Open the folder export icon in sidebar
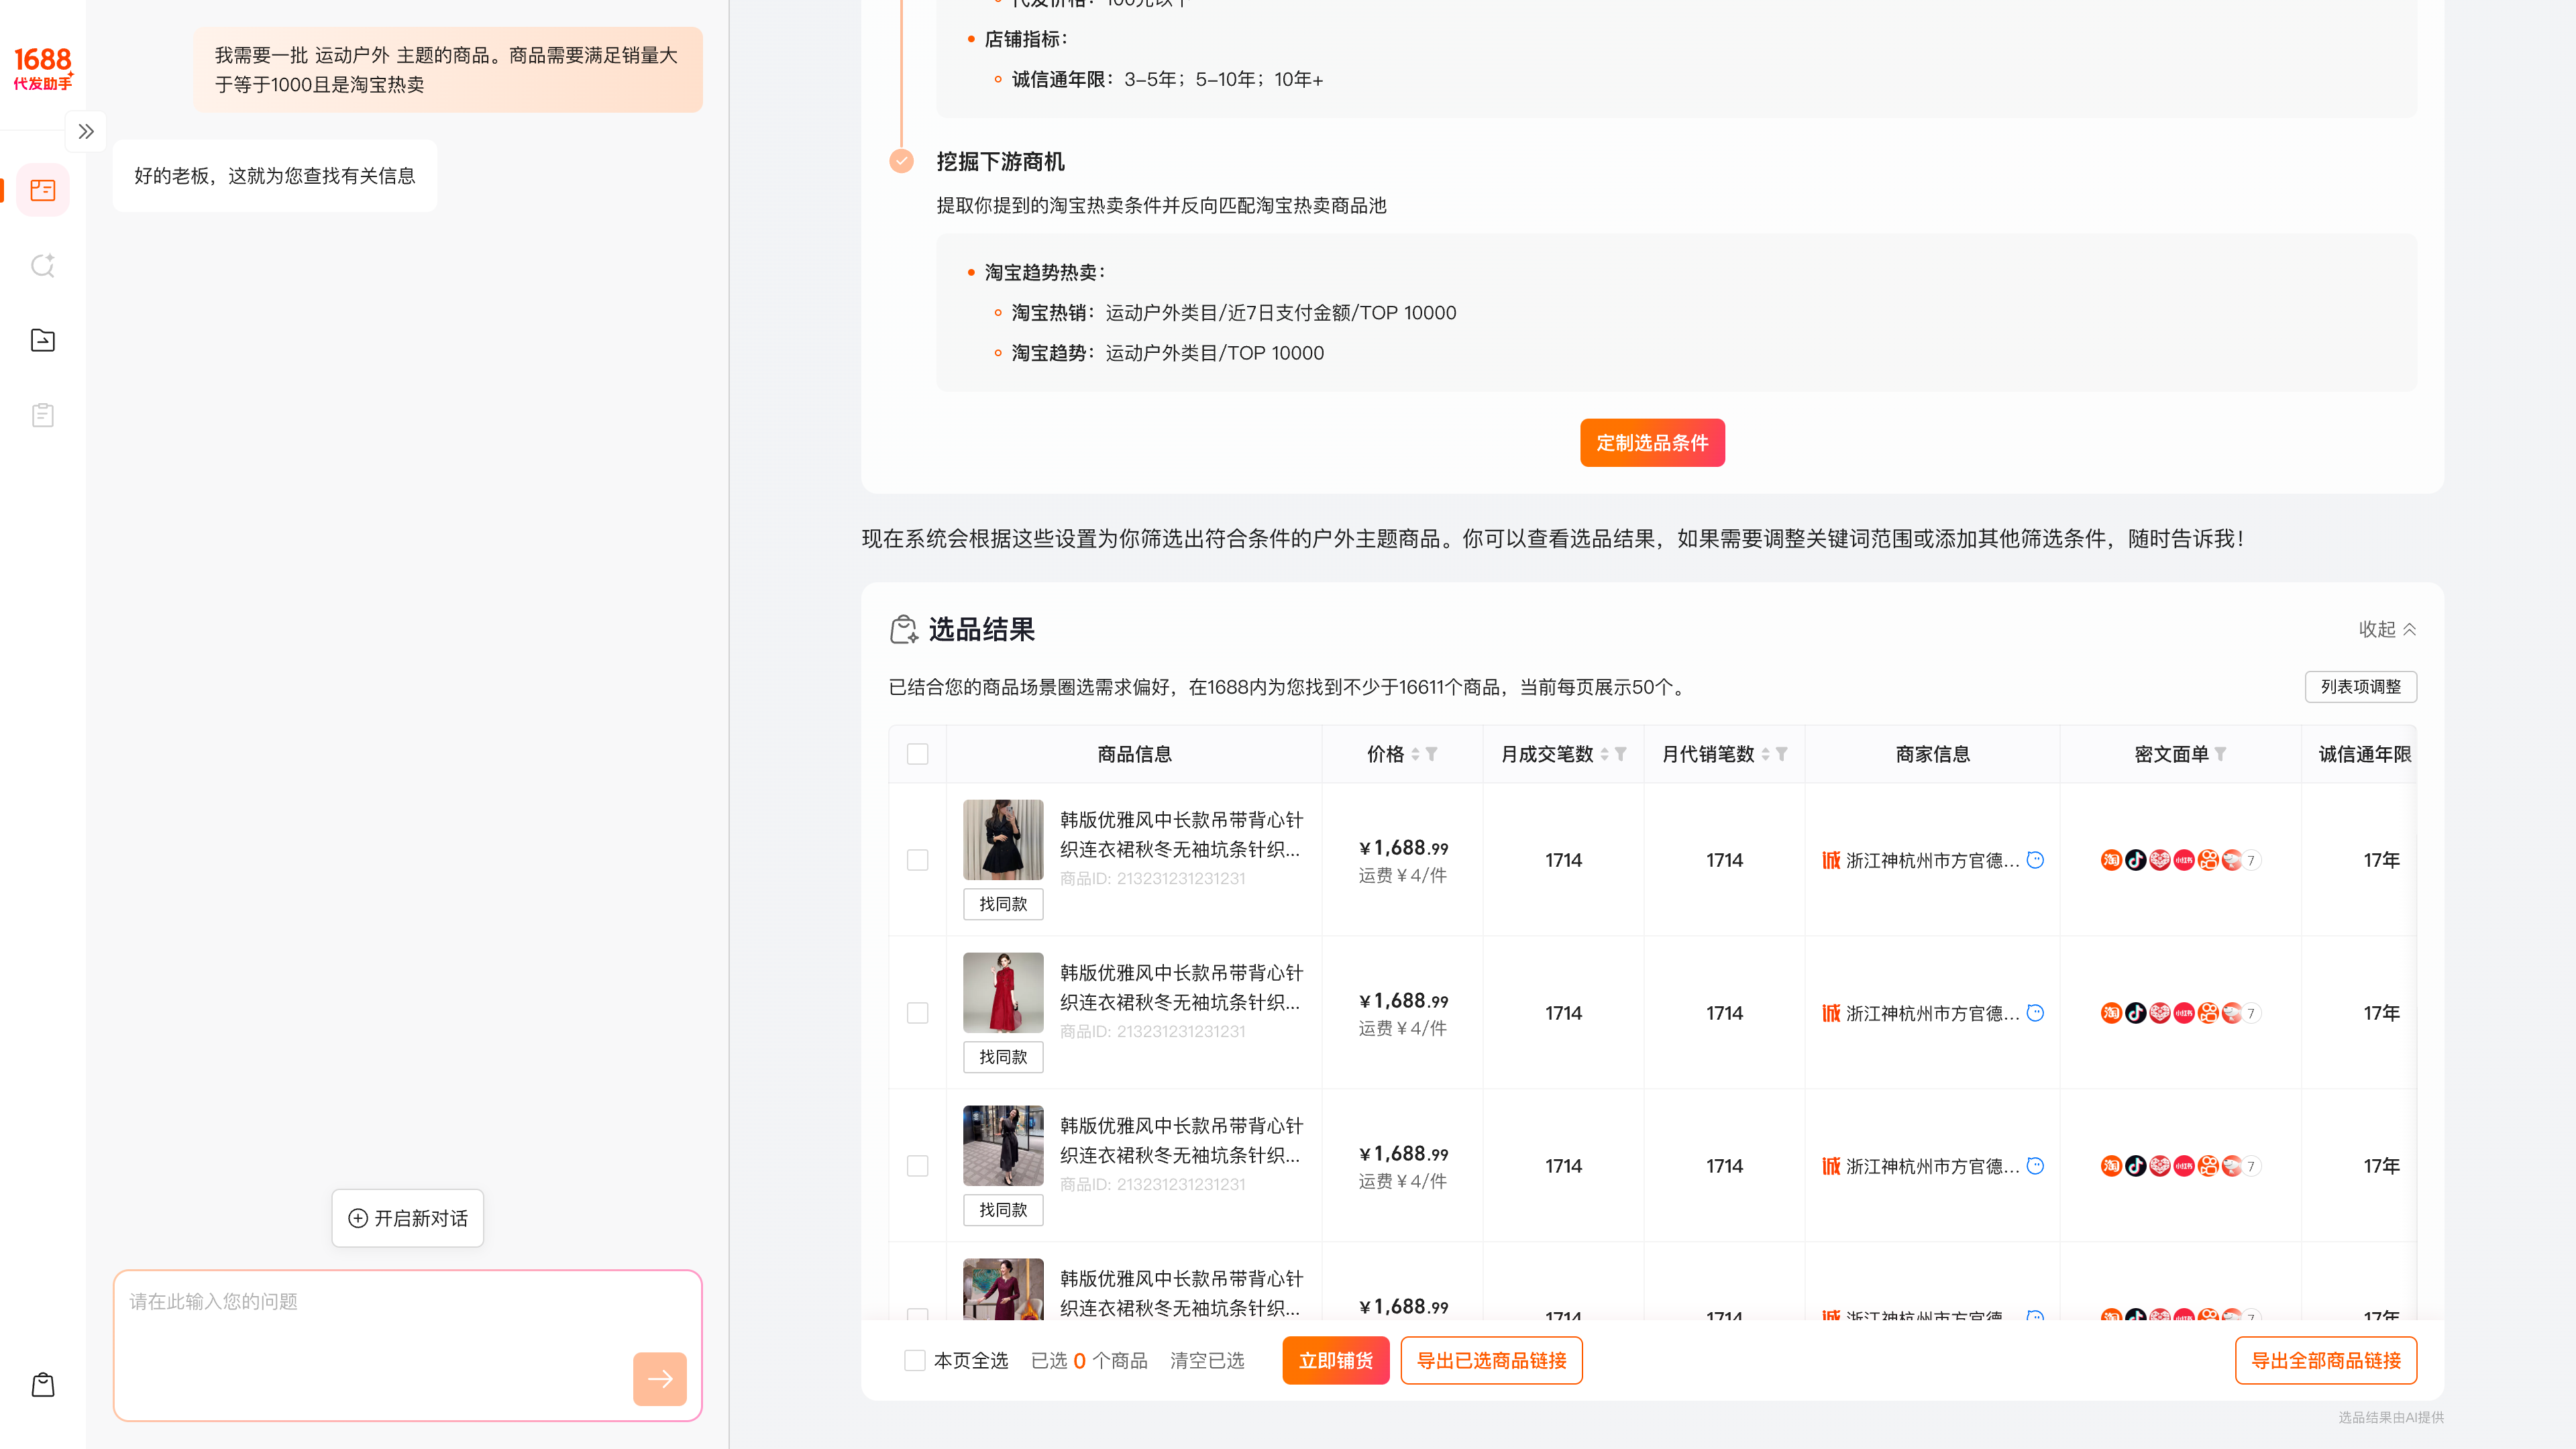The height and width of the screenshot is (1449, 2576). [43, 340]
